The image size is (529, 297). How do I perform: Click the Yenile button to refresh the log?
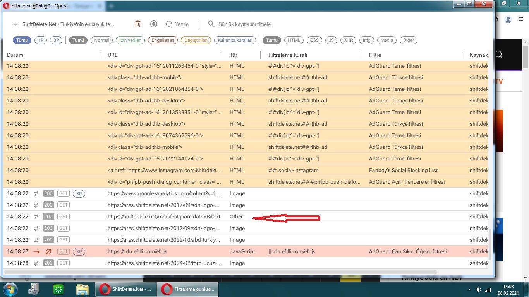(177, 24)
